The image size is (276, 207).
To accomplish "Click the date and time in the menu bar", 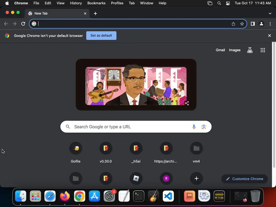I will (253, 3).
